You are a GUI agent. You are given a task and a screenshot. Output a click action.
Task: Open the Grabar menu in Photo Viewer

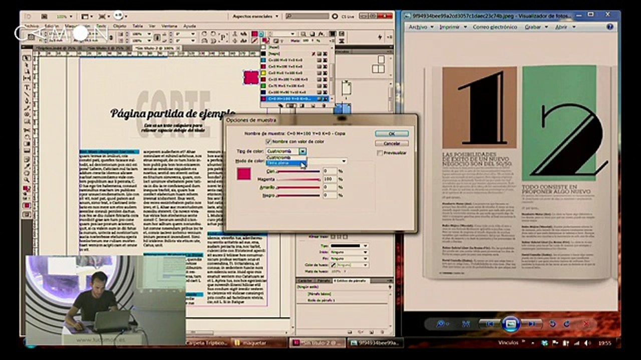point(535,27)
